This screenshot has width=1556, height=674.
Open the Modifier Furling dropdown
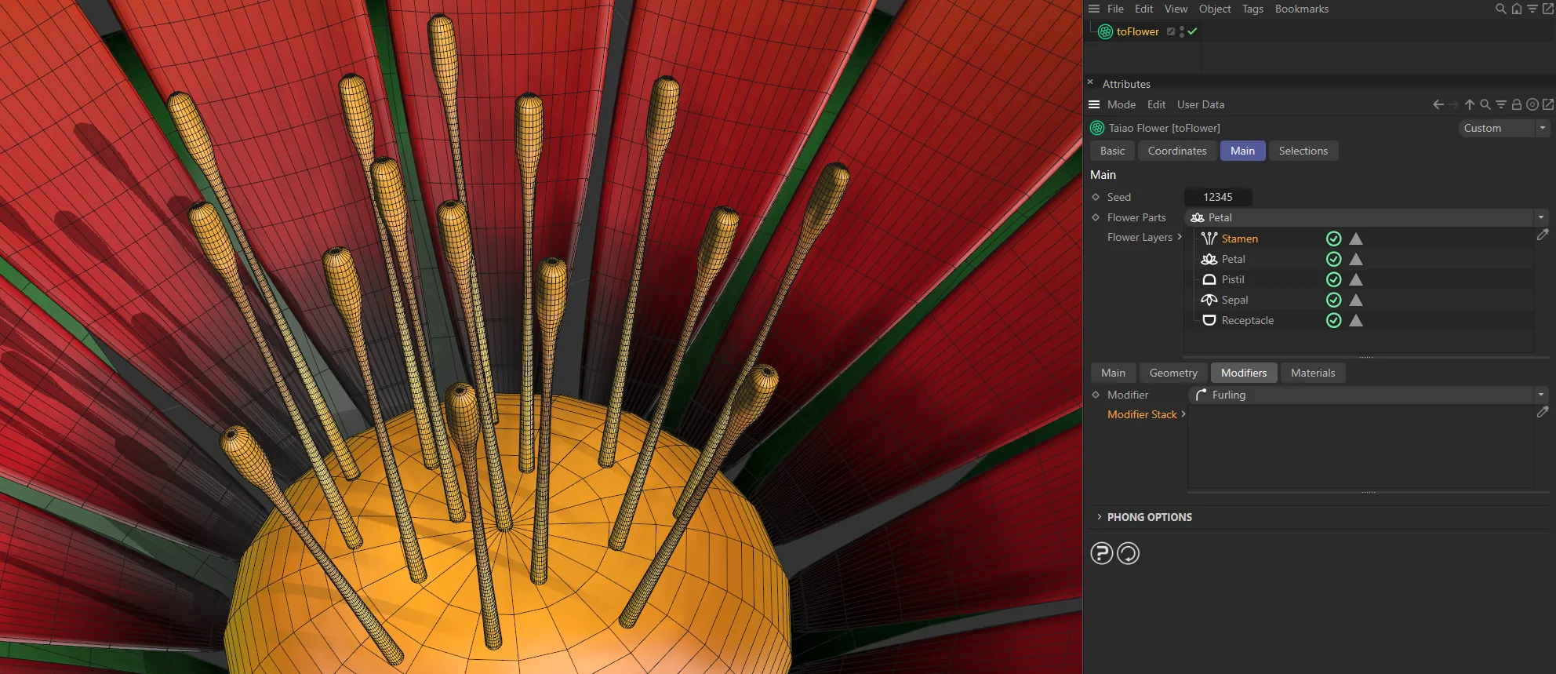(1369, 395)
